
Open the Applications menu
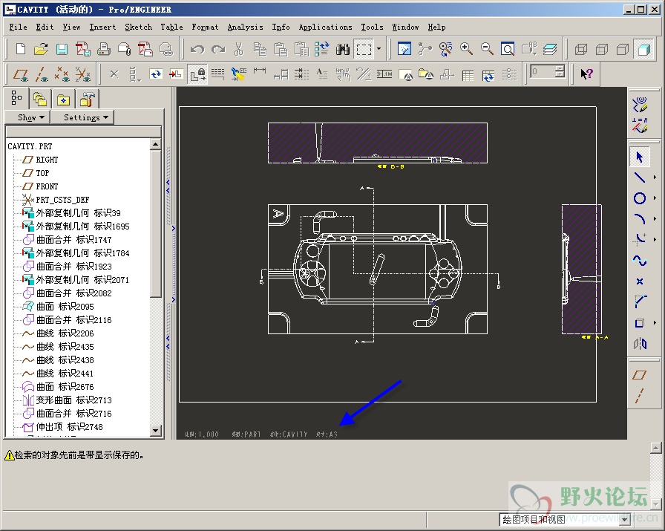point(325,27)
